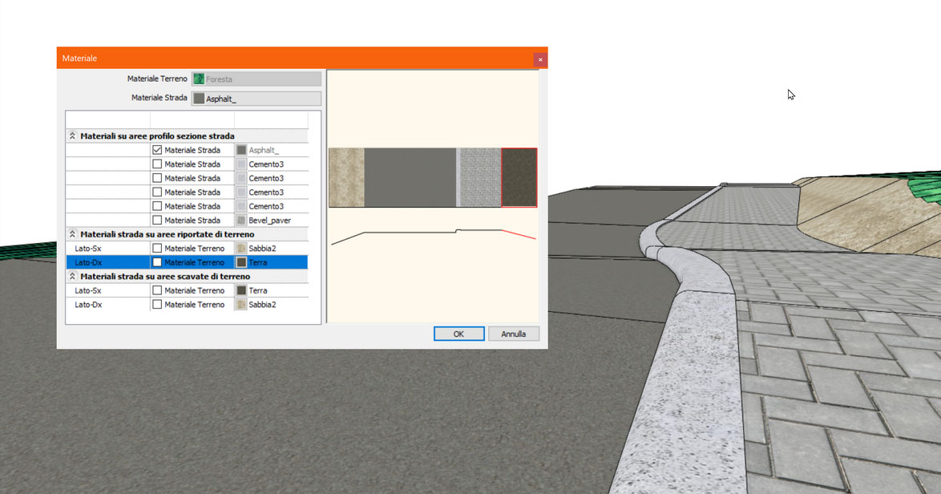The width and height of the screenshot is (941, 494).
Task: Check Materiale Terreno box for scavate Lato-Dx Sabbia2
Action: coord(157,304)
